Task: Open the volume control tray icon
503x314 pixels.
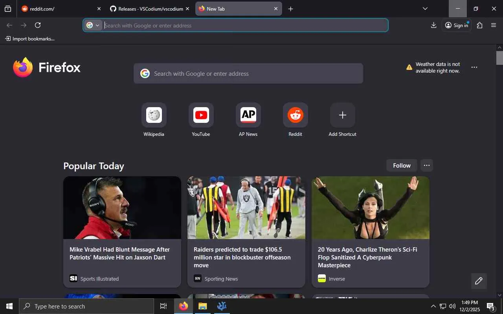Action: 452,306
